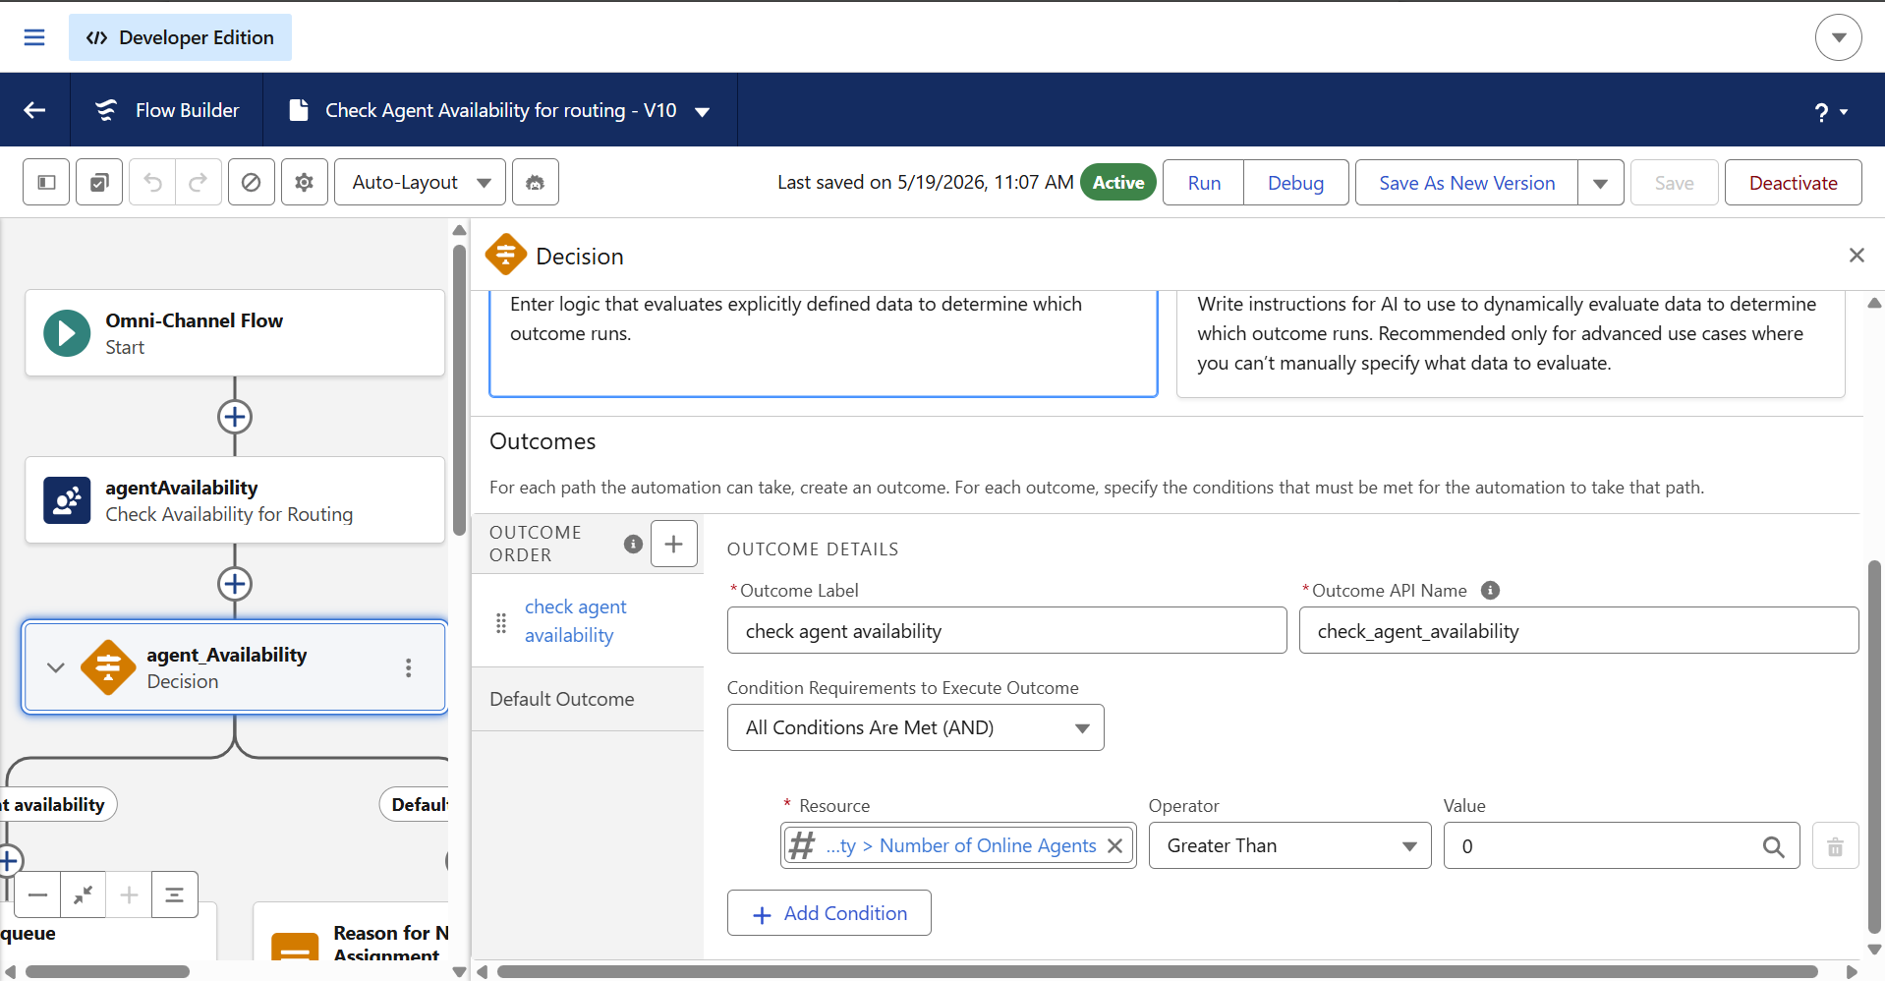Click the canvas align lines icon
The width and height of the screenshot is (1885, 981).
click(x=175, y=894)
